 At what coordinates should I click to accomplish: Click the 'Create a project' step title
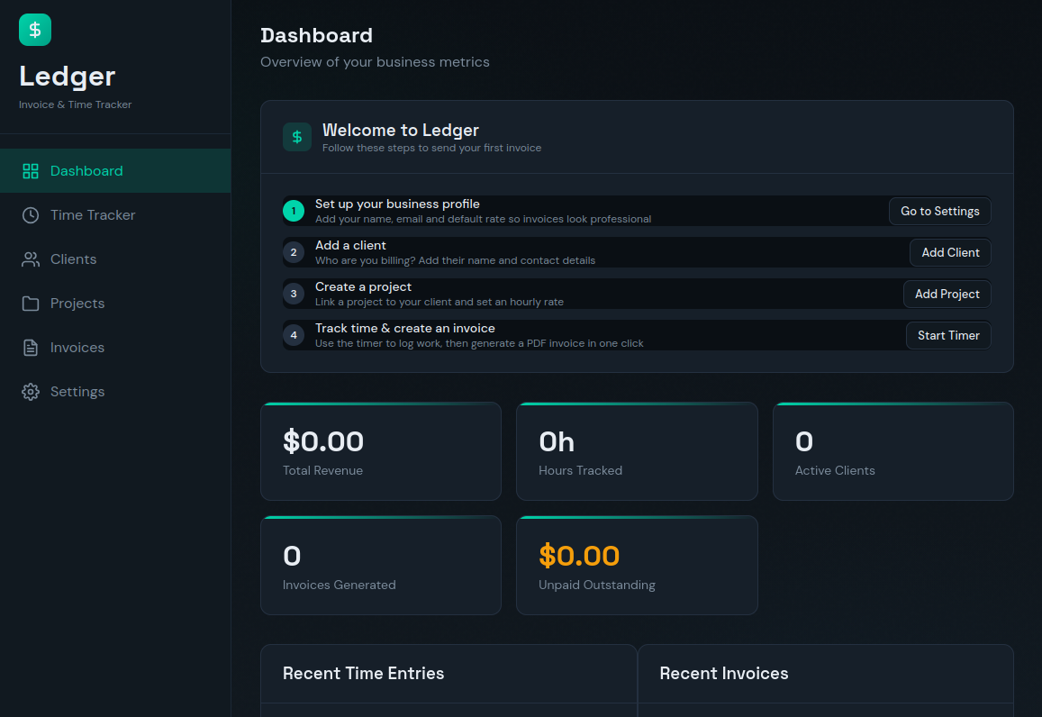(x=363, y=286)
